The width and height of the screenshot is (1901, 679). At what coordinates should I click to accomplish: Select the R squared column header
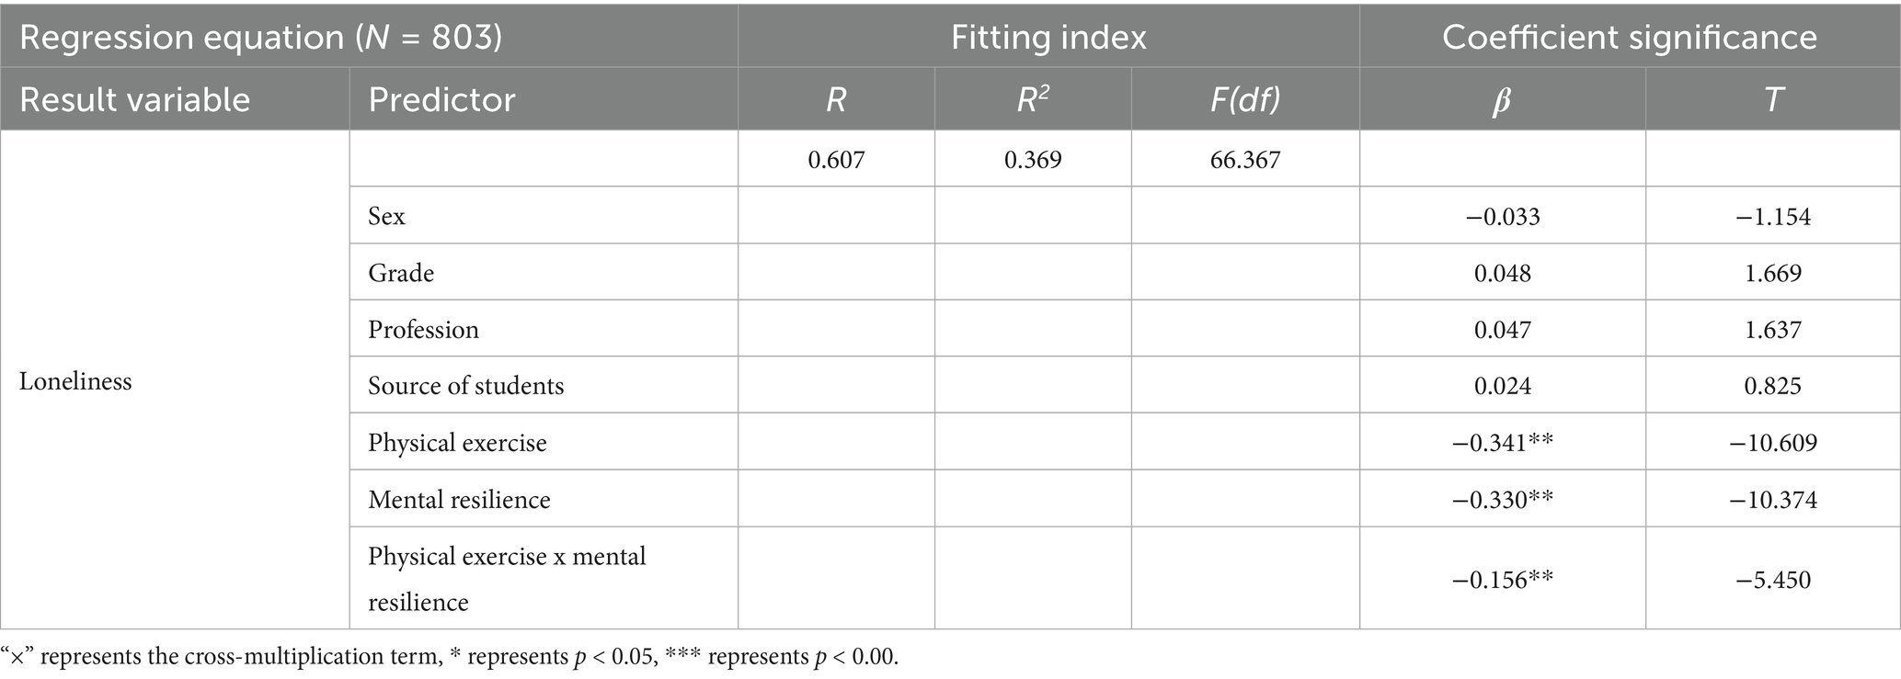[x=1033, y=99]
